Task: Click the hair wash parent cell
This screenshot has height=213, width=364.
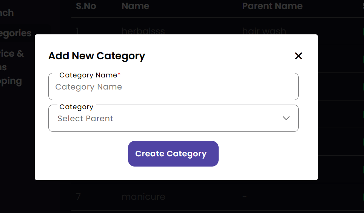Action: click(264, 31)
